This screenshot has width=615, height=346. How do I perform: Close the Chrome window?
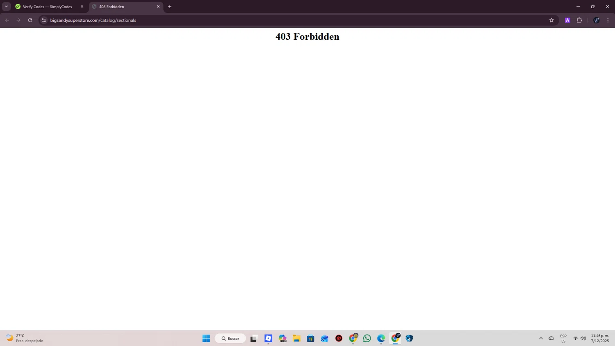608,7
